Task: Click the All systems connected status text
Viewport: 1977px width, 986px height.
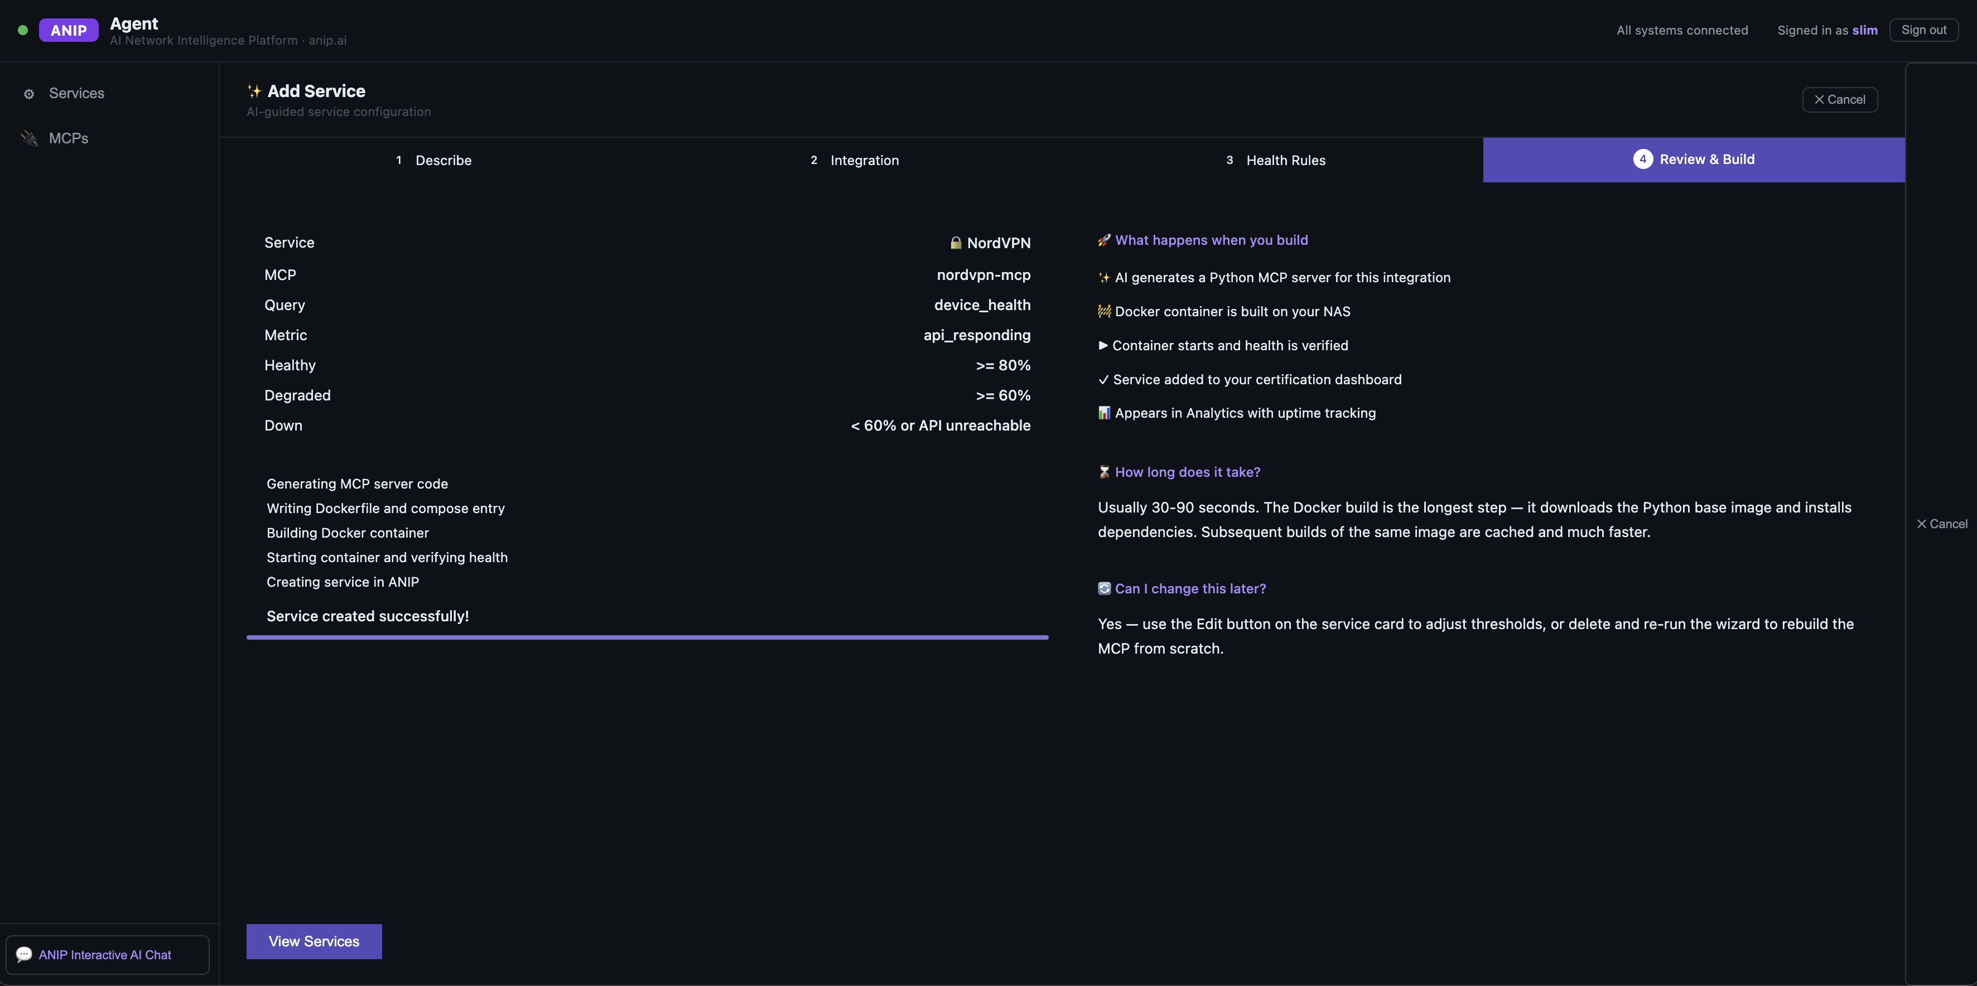Action: click(1682, 30)
